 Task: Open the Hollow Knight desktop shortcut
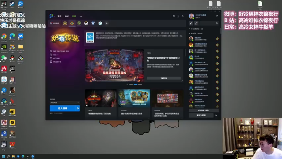click(4, 146)
